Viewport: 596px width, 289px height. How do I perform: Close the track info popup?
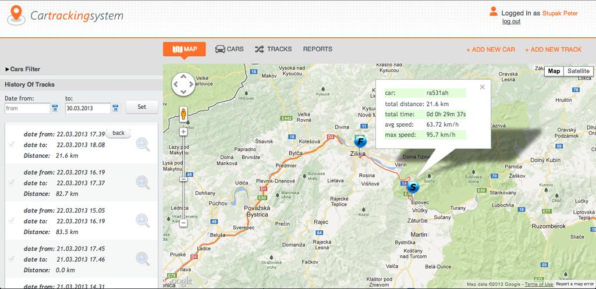click(x=483, y=87)
